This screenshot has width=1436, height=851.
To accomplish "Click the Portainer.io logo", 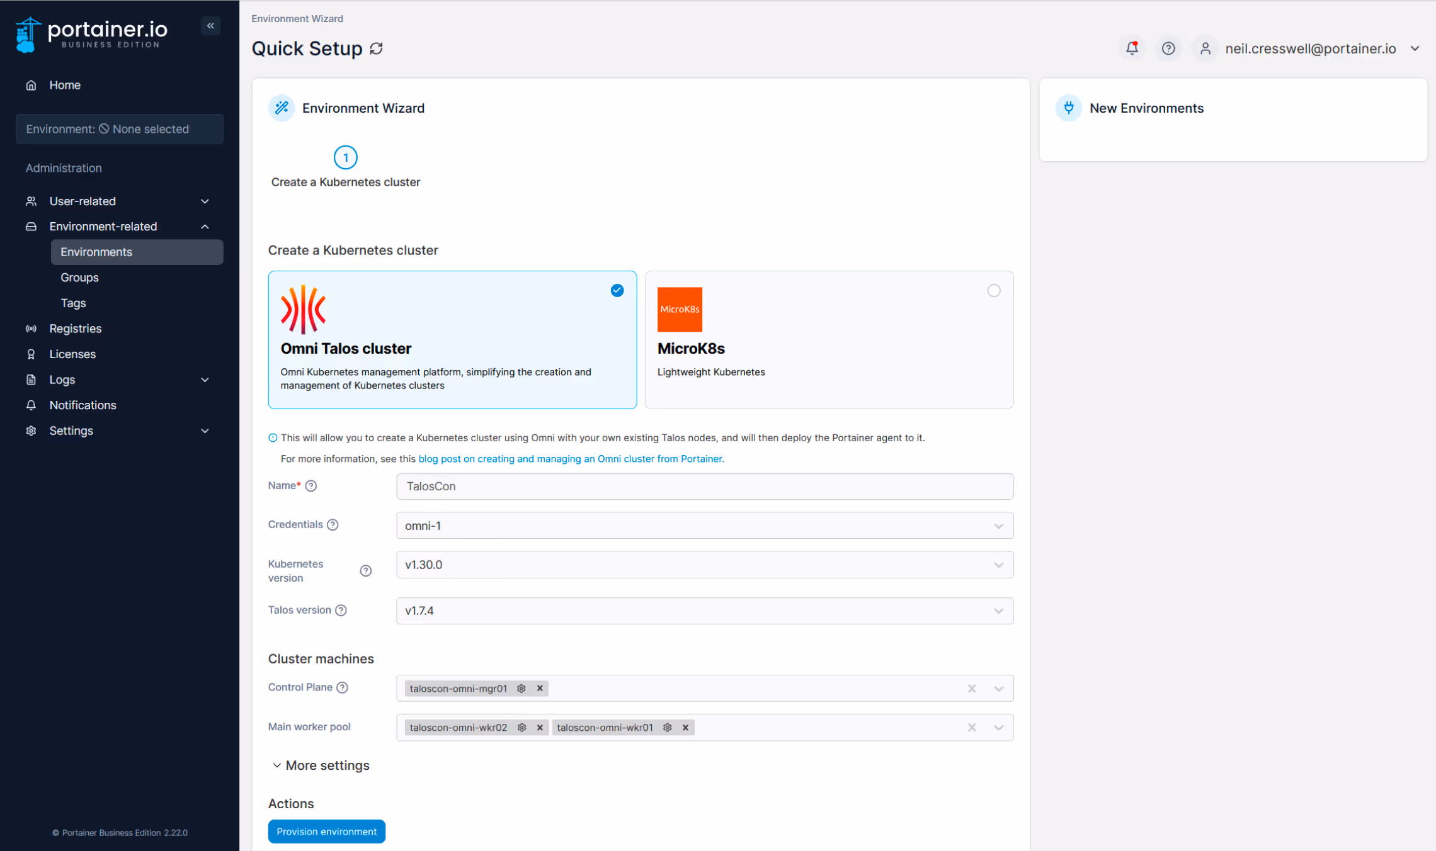I will 92,34.
